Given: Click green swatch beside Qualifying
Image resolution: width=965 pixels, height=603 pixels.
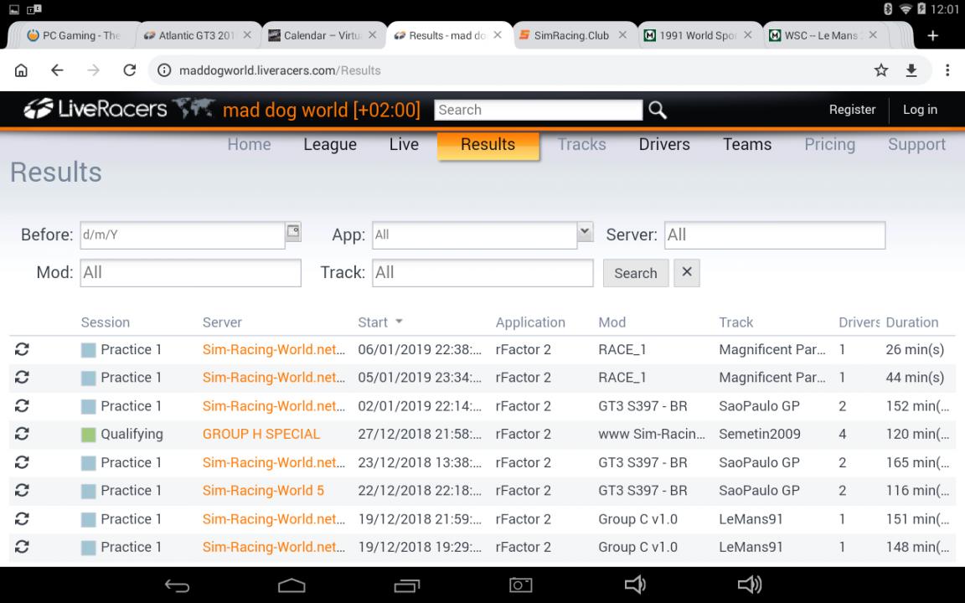Looking at the screenshot, I should point(89,435).
